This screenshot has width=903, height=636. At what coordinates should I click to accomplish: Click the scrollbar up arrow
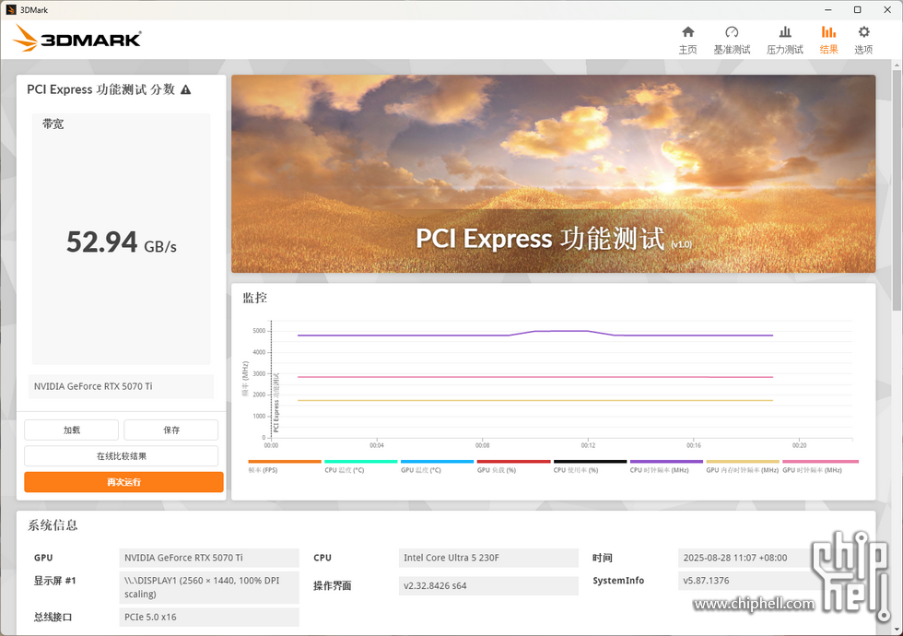click(x=897, y=65)
